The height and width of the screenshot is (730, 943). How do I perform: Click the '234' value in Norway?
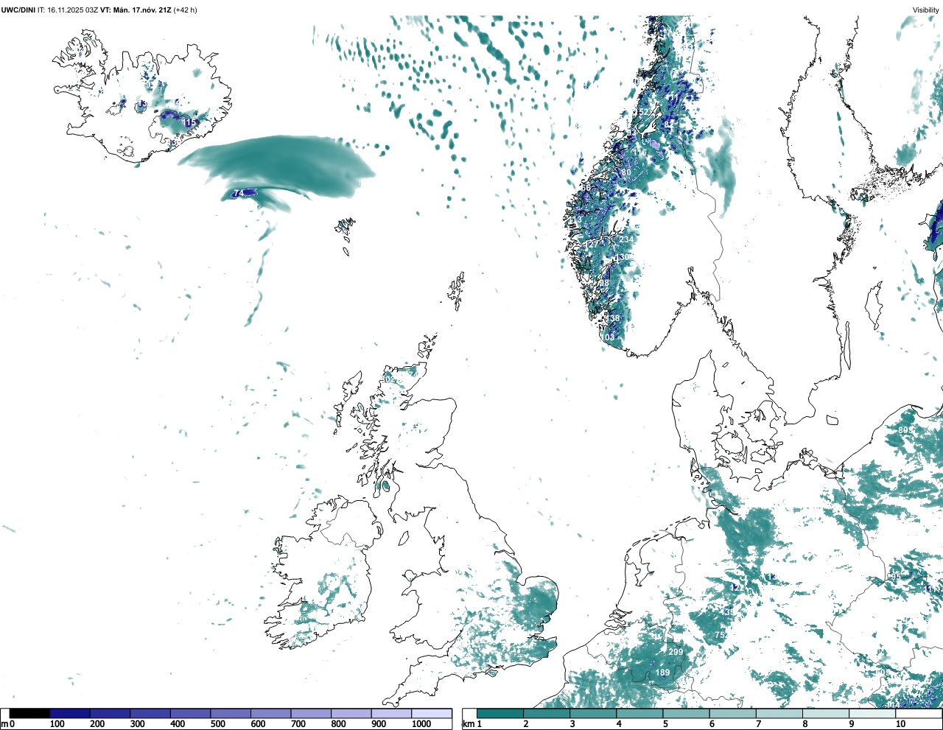pyautogui.click(x=626, y=239)
